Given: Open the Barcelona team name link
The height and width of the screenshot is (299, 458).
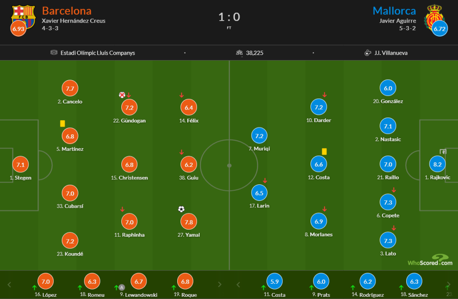Looking at the screenshot, I should point(66,11).
